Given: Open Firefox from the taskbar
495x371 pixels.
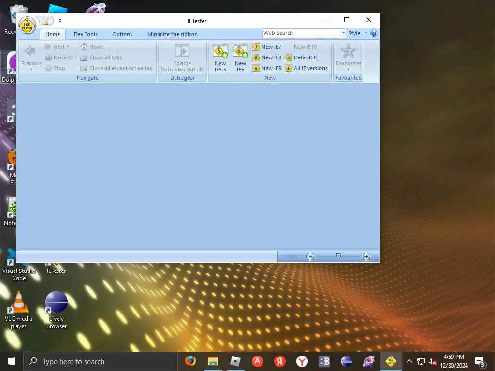Looking at the screenshot, I should [x=190, y=361].
